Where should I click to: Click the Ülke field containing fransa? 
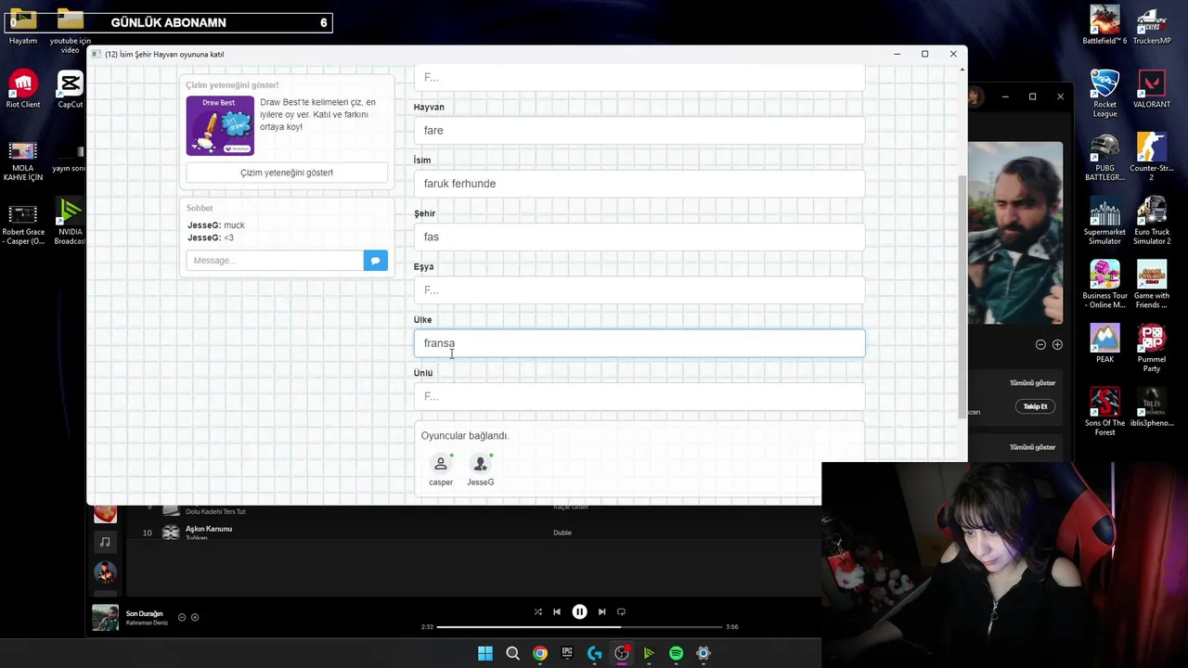click(x=639, y=343)
